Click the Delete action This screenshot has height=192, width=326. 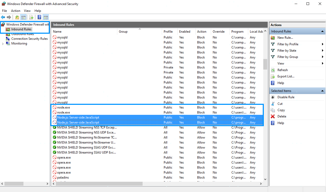(x=282, y=116)
